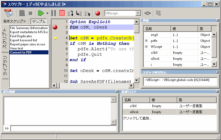The height and width of the screenshot is (140, 221).
Task: Click the yellow current-line arrow at line 4
Action: pos(55,38)
